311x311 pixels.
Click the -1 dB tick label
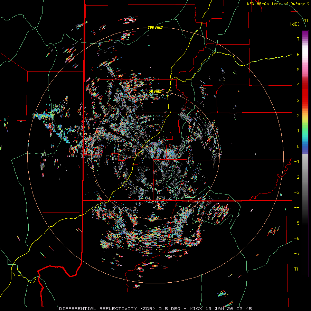point(297,162)
